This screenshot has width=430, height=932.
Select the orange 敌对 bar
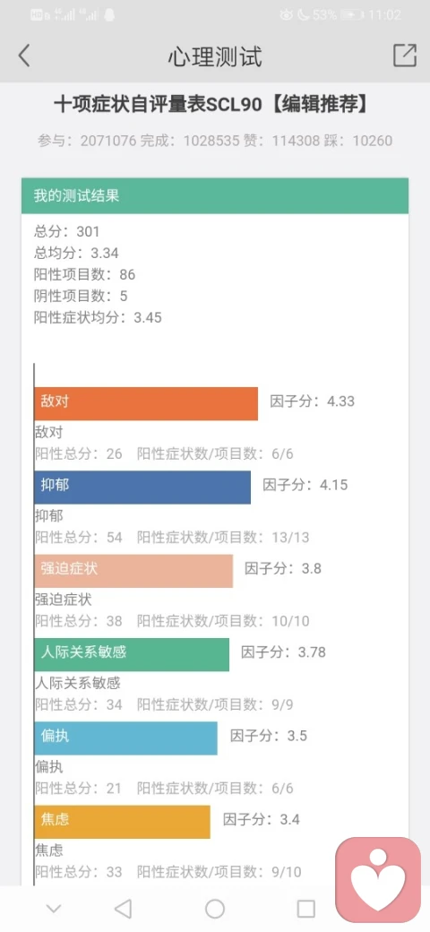[146, 403]
